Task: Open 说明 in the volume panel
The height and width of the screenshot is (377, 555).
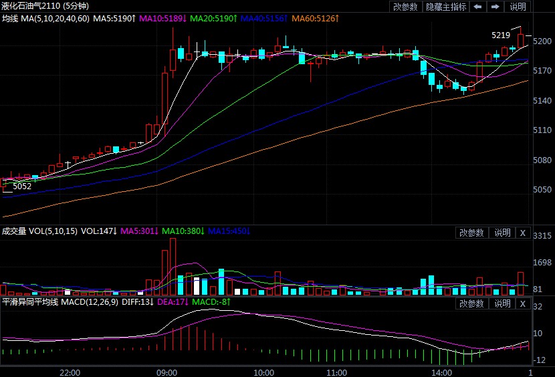Action: click(502, 233)
